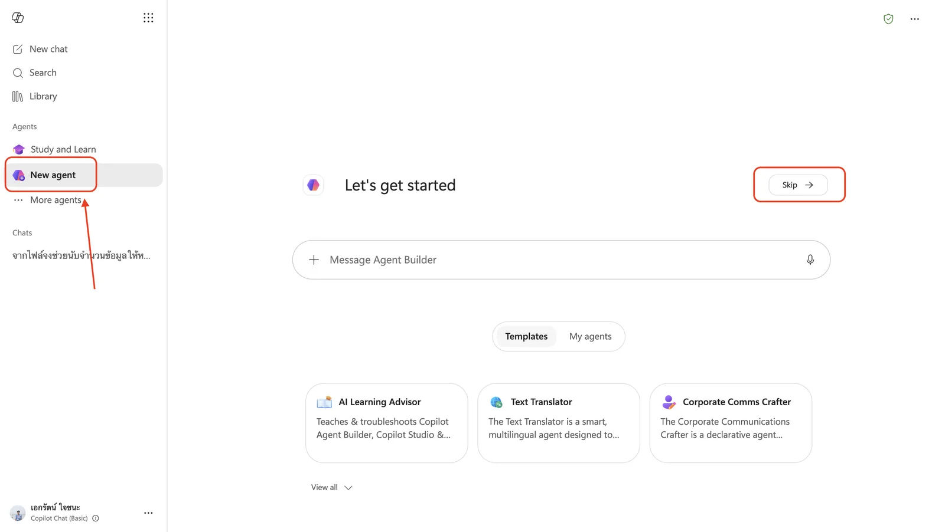Select New agent in sidebar

point(84,175)
